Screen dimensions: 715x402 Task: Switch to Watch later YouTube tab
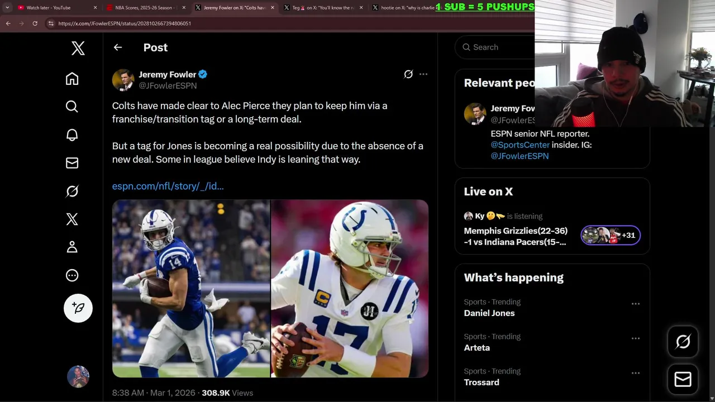pos(57,8)
